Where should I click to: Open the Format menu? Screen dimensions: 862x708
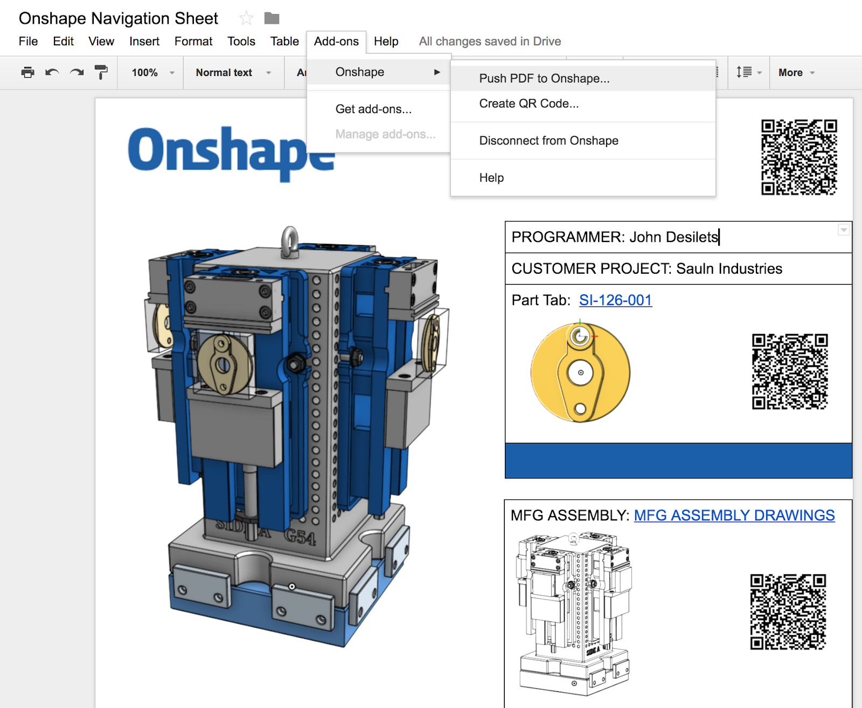pos(193,41)
